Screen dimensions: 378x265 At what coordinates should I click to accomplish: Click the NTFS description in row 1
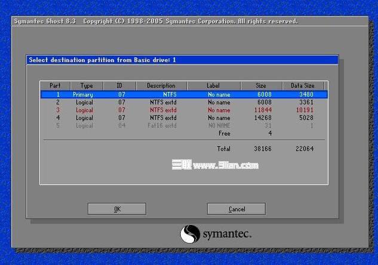tap(170, 94)
